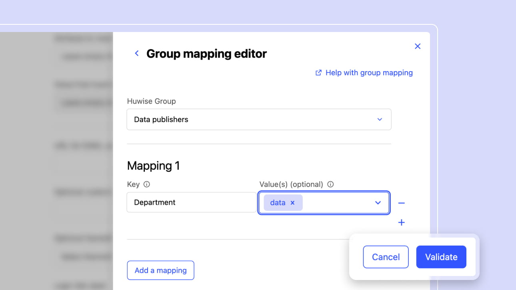This screenshot has width=516, height=290.
Task: Click the external link icon beside Help
Action: [318, 73]
